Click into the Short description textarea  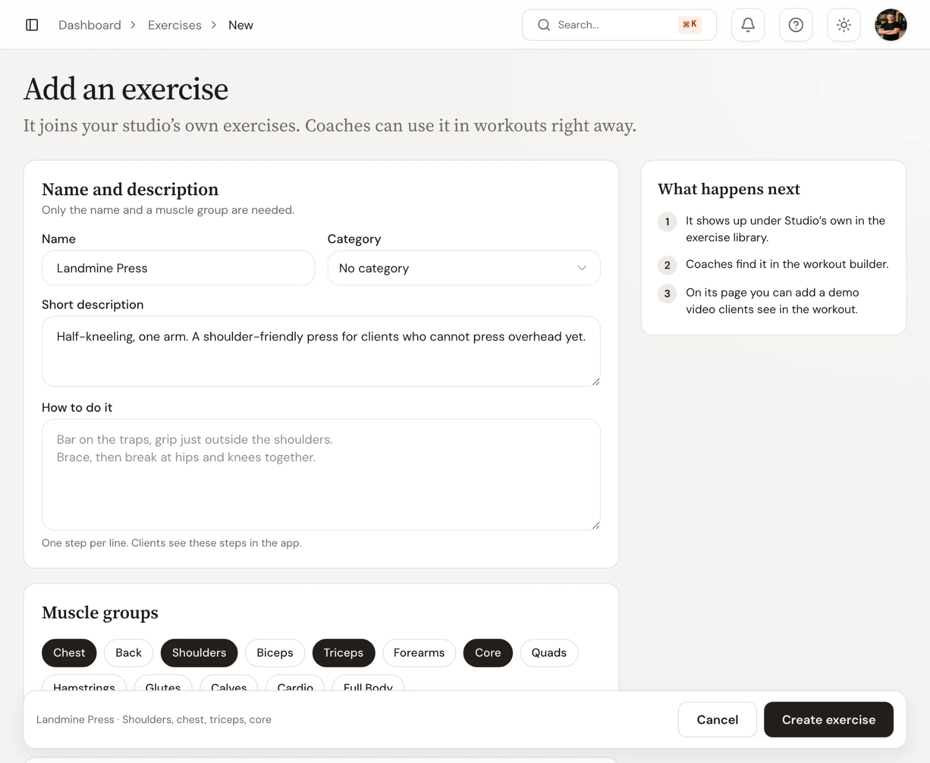(321, 351)
